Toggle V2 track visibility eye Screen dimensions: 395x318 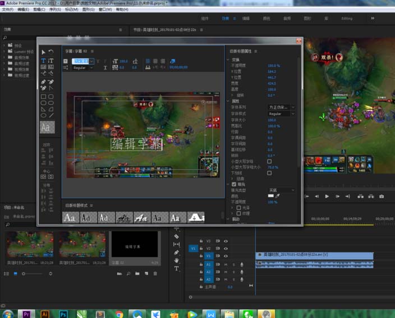226,249
